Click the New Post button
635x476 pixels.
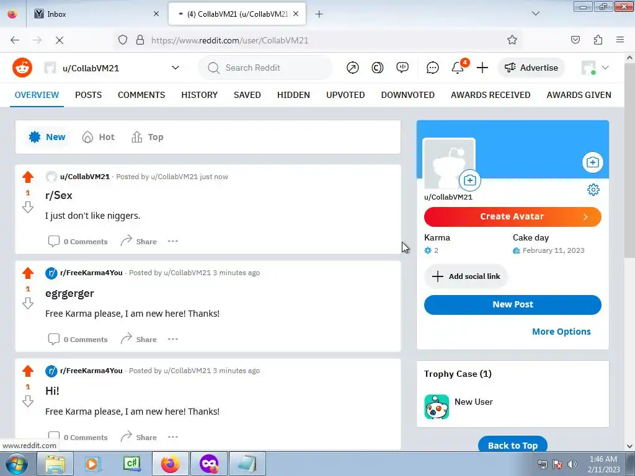[x=513, y=304]
